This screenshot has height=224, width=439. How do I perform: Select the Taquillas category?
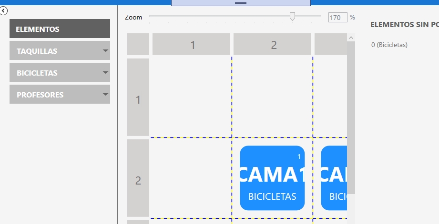(60, 50)
